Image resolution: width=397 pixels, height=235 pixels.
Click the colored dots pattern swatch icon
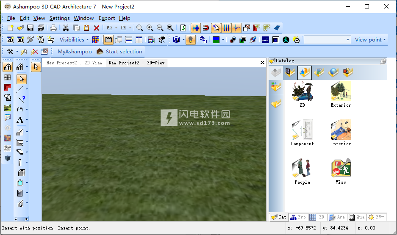pyautogui.click(x=96, y=40)
